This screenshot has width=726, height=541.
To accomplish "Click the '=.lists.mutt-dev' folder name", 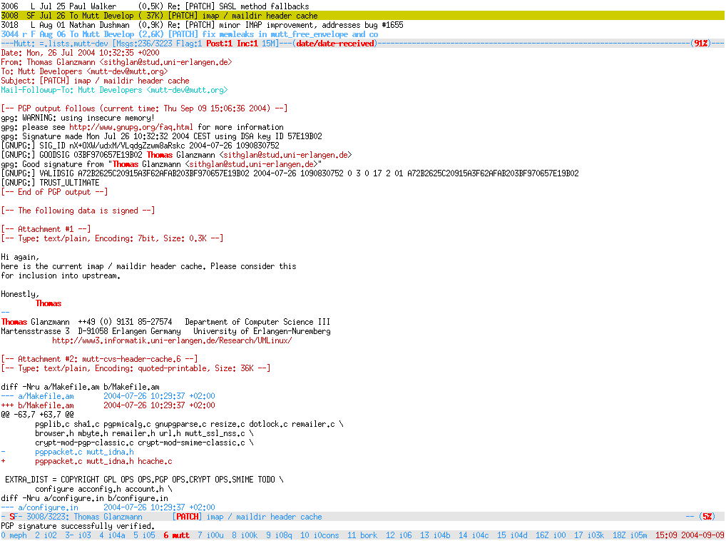I will [x=73, y=44].
